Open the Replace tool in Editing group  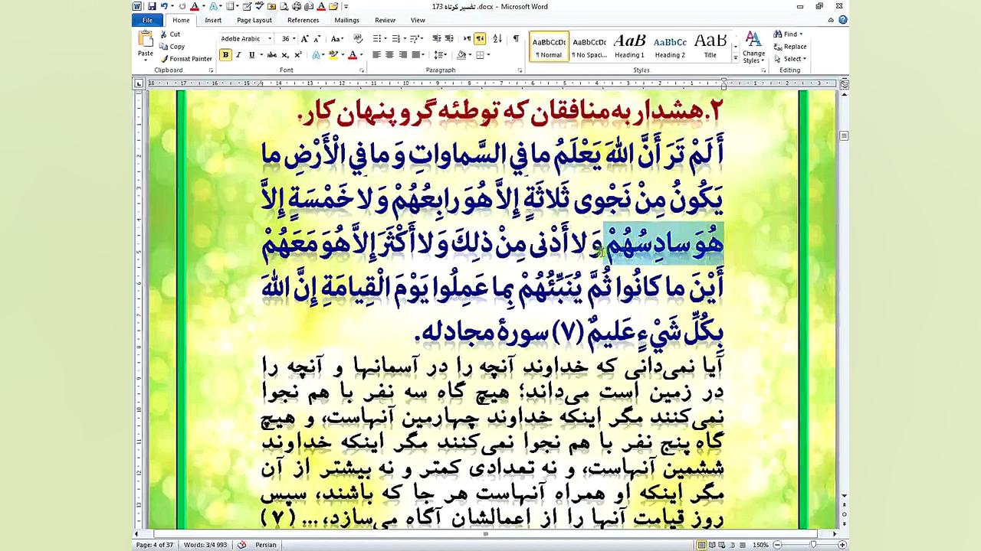[x=792, y=46]
